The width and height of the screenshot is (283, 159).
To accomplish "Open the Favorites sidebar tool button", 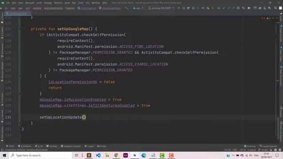I will point(2,117).
